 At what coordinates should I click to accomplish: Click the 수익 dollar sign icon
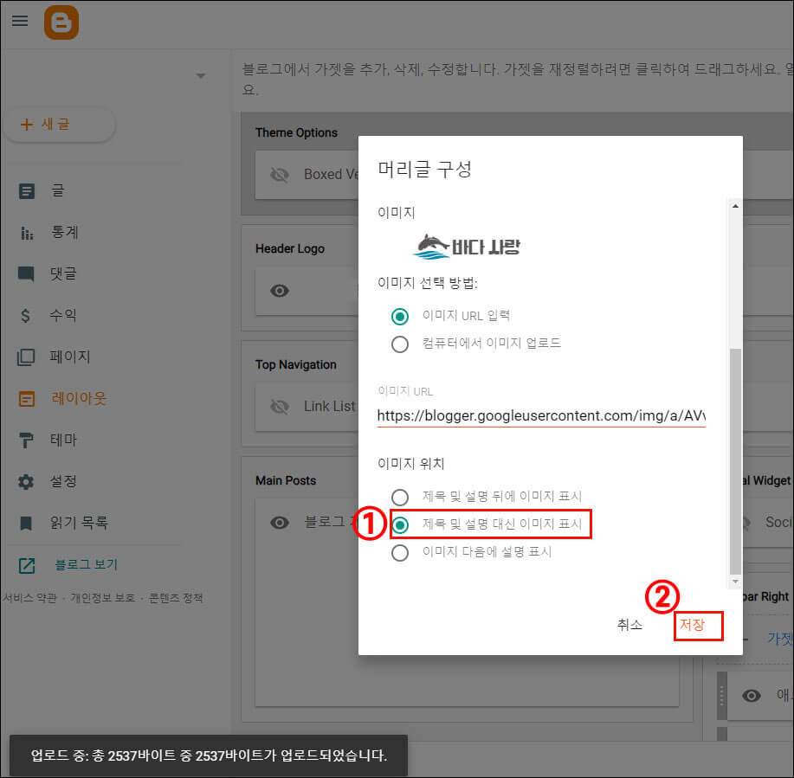click(25, 316)
